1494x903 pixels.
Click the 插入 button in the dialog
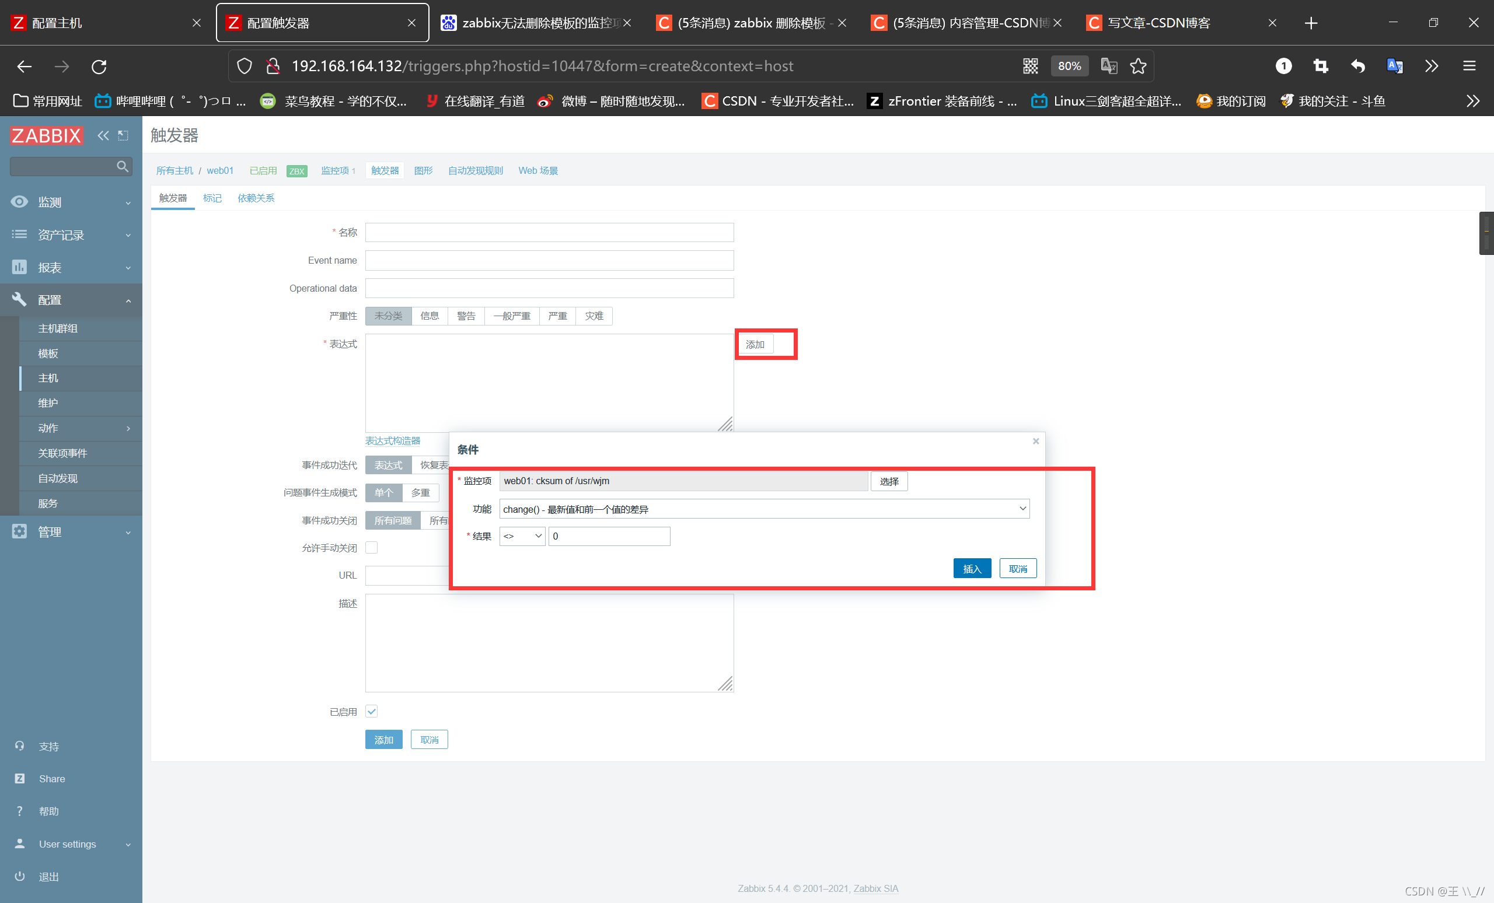click(x=971, y=569)
